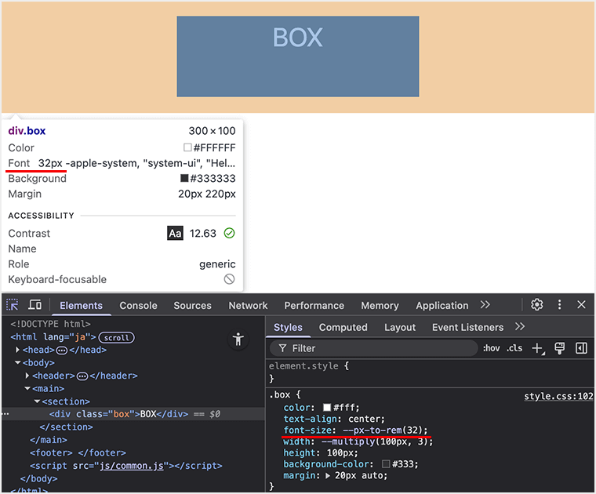The image size is (596, 494).
Task: Open row actions dots beside div.box
Action: pyautogui.click(x=5, y=414)
